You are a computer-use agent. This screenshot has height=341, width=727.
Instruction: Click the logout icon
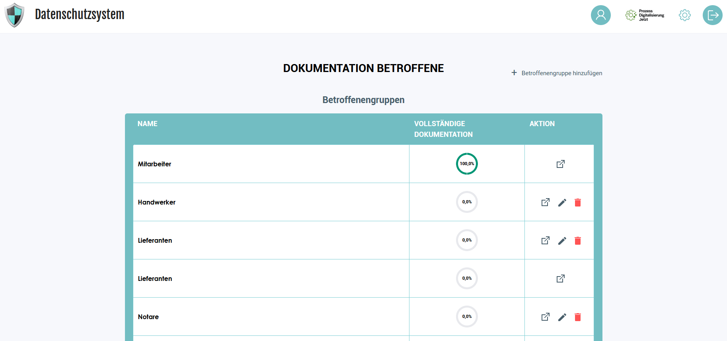click(x=712, y=15)
